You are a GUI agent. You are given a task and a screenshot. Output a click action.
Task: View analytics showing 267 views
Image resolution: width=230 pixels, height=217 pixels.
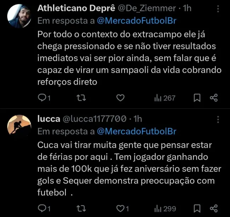pyautogui.click(x=165, y=98)
